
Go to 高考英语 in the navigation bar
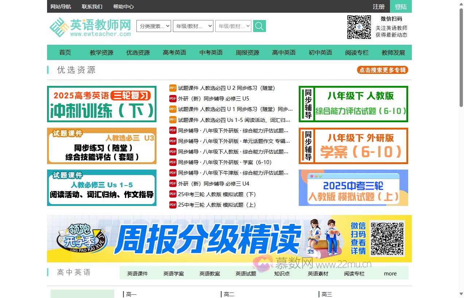(174, 52)
